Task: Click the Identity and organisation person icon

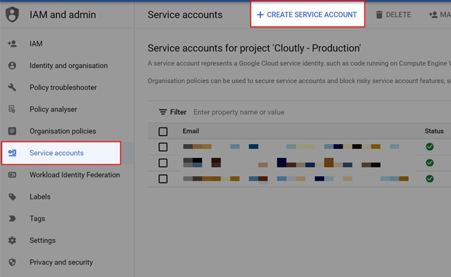Action: tap(12, 66)
